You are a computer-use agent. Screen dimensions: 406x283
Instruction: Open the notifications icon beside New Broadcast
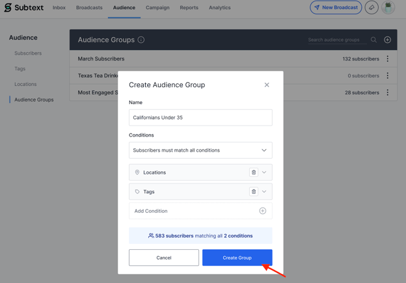click(372, 8)
